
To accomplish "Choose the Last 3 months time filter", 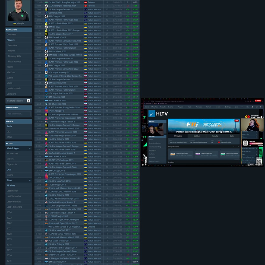I will [x=14, y=196].
